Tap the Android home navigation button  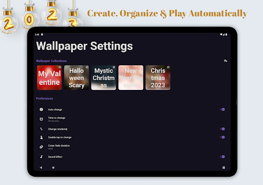(53, 168)
